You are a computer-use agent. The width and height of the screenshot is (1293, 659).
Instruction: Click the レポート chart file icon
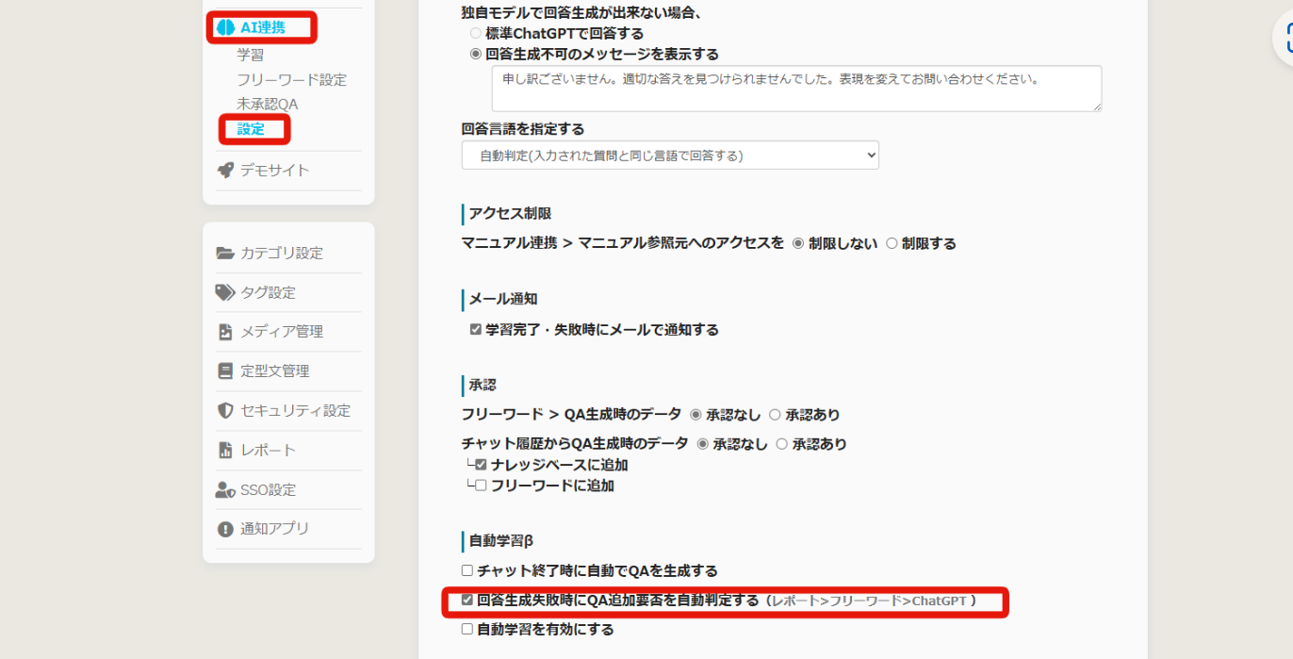(x=225, y=451)
